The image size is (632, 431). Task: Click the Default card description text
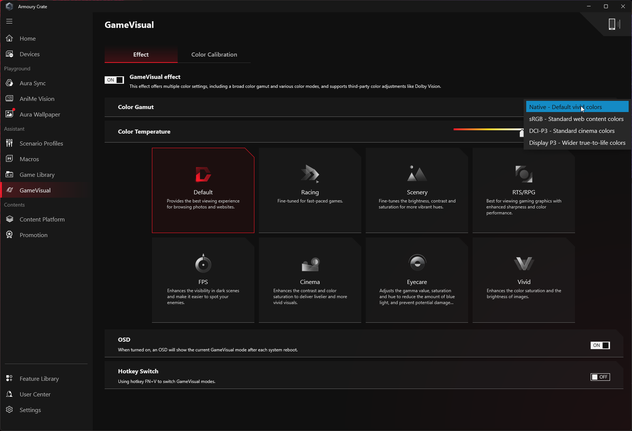coord(203,204)
